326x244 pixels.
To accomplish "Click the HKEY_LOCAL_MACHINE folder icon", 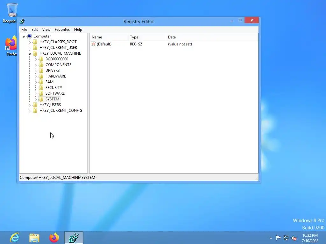I will click(35, 53).
